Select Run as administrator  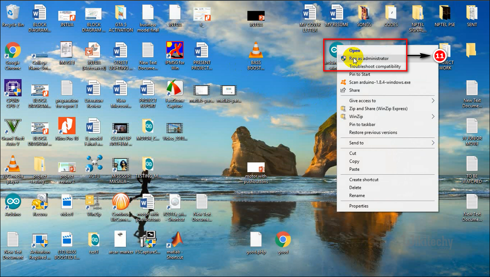(x=371, y=58)
